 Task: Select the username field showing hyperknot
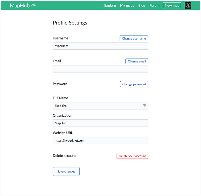pyautogui.click(x=100, y=46)
